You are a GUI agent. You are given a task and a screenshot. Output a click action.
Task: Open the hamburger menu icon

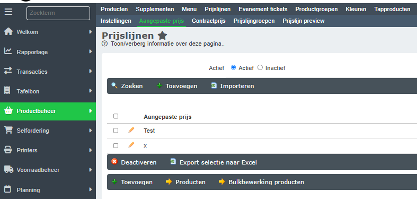8,12
